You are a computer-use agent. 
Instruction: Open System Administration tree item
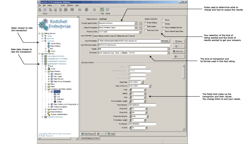pos(59,114)
